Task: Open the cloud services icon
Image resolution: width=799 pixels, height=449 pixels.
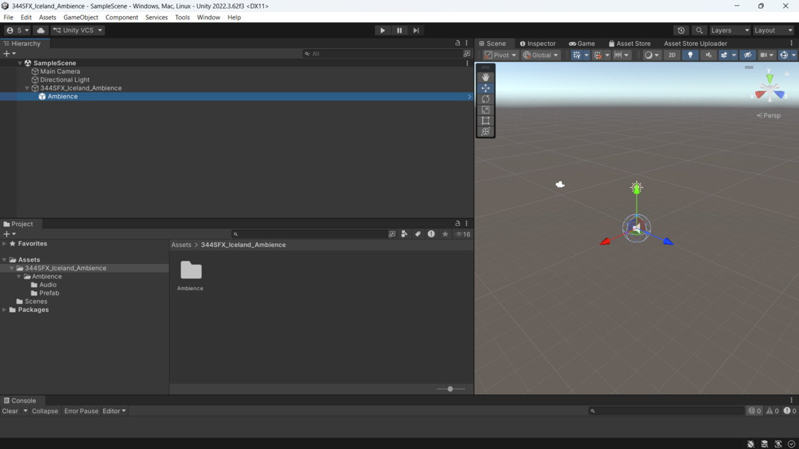Action: (41, 30)
